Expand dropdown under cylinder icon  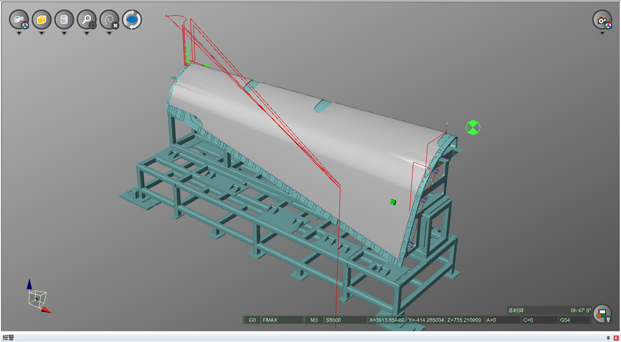coord(64,33)
